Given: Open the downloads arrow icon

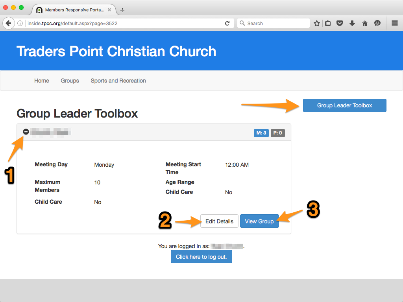Looking at the screenshot, I should pos(352,23).
